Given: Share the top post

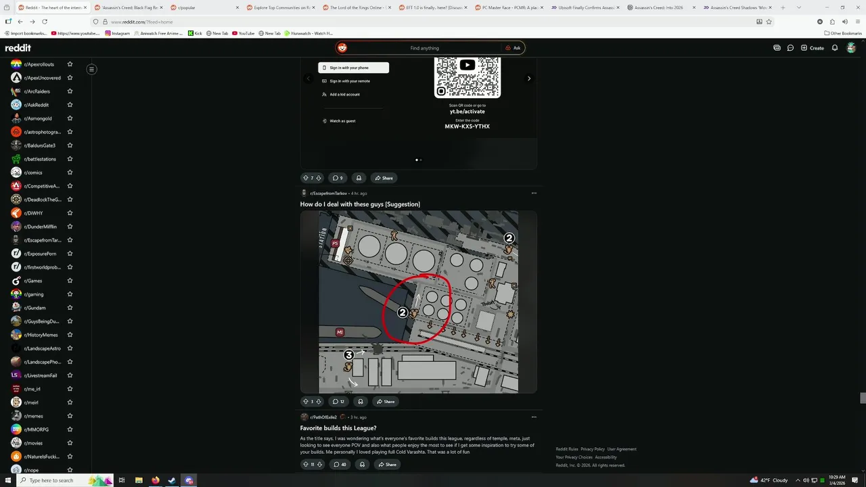Looking at the screenshot, I should tap(384, 178).
